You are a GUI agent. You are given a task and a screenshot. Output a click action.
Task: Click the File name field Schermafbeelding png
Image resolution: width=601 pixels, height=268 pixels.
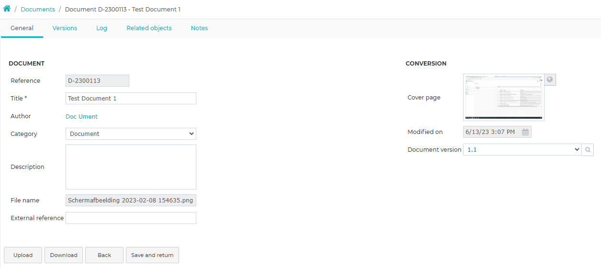coord(131,201)
